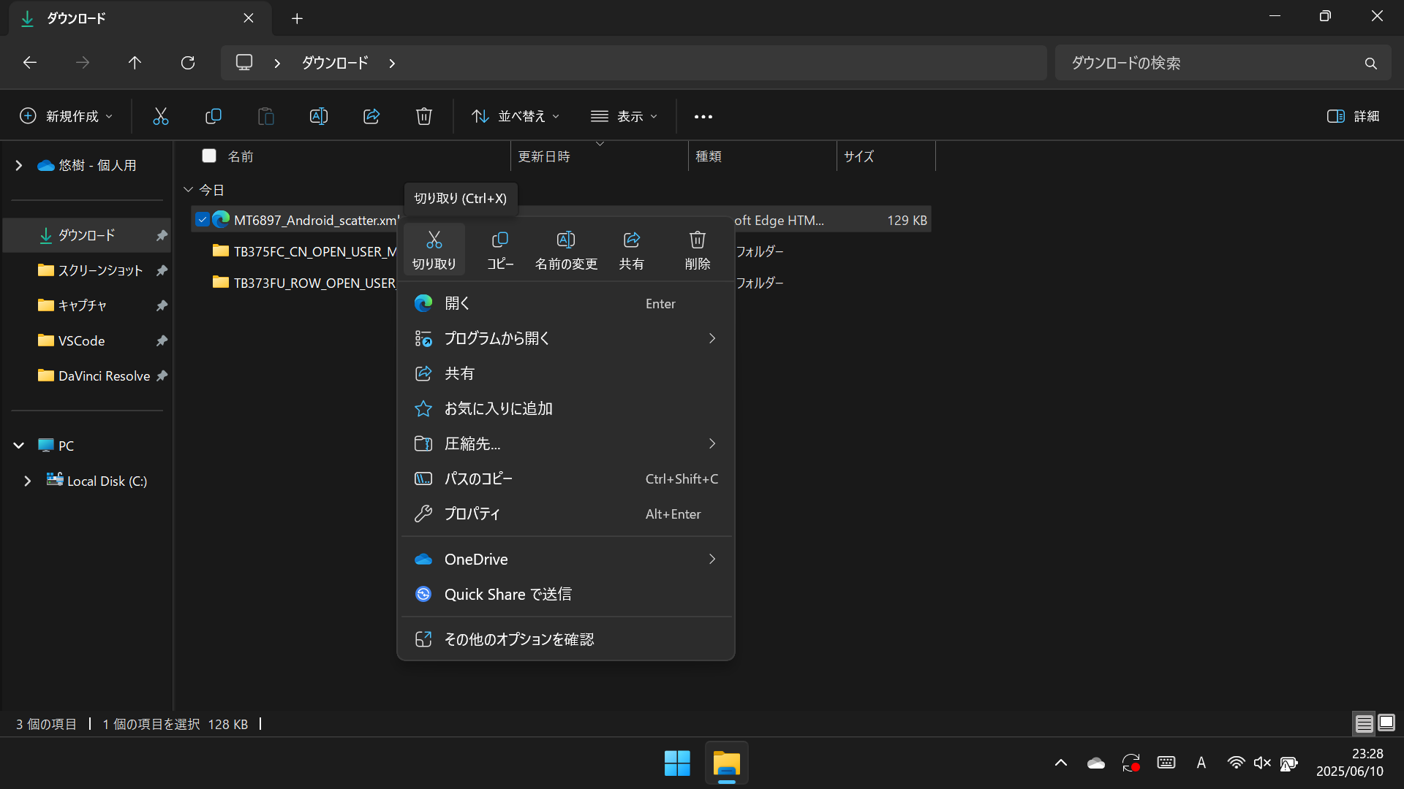Open the Windows Start button on taskbar

coord(677,763)
